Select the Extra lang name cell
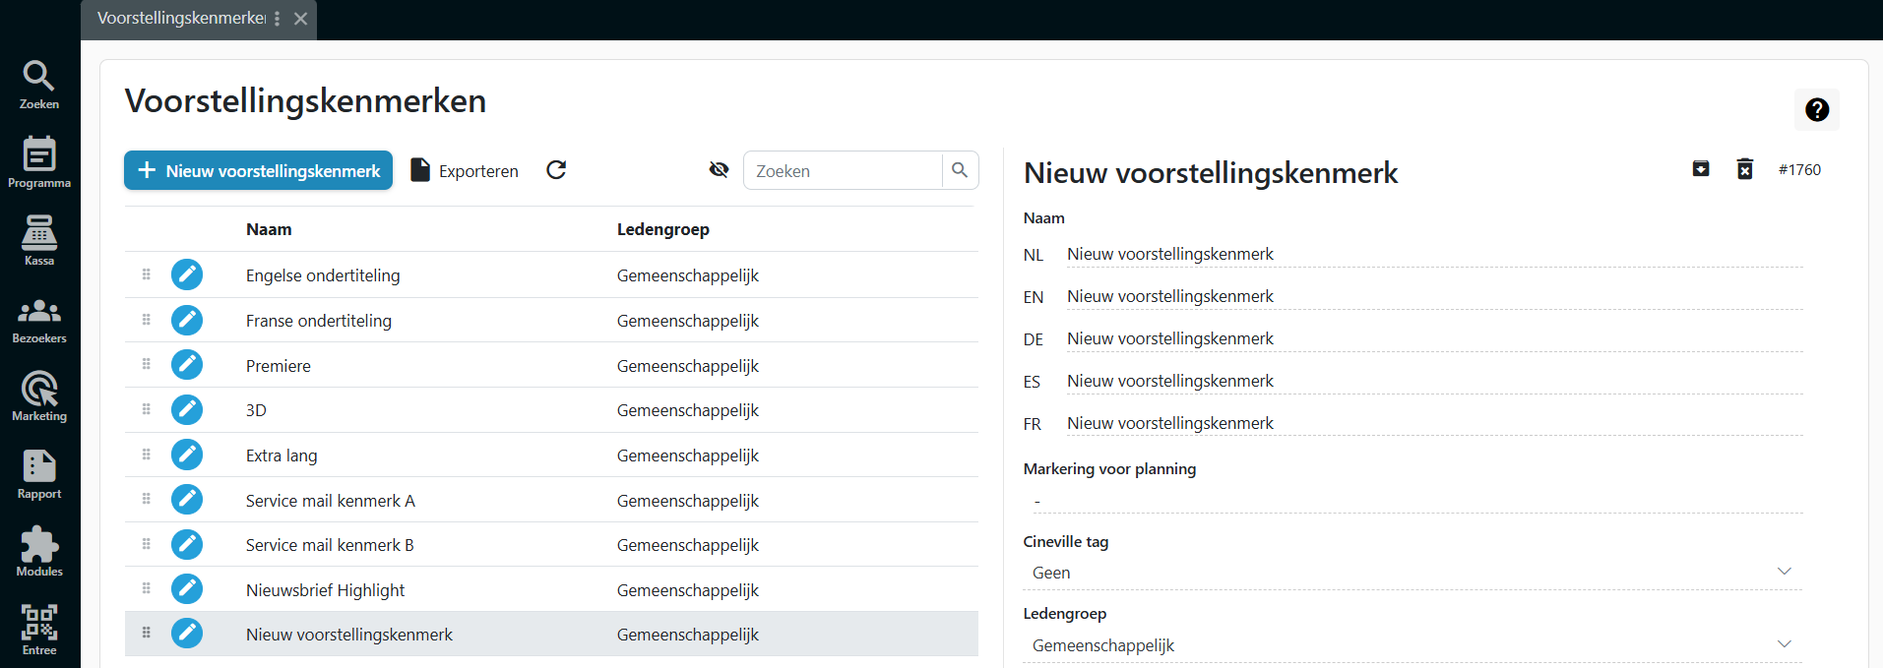1883x668 pixels. 282,455
